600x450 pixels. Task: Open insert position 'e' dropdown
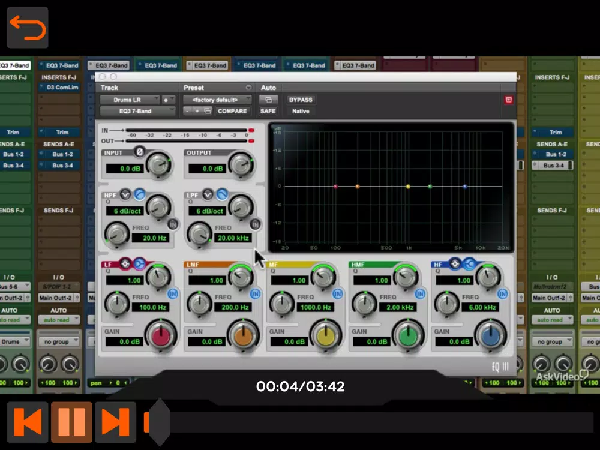[169, 100]
